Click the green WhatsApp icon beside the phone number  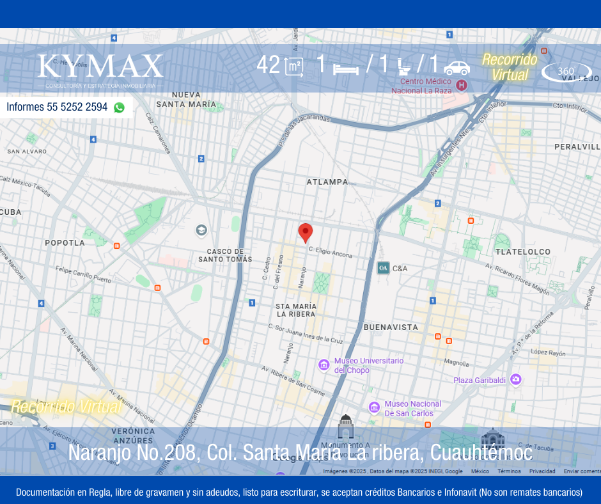point(119,107)
